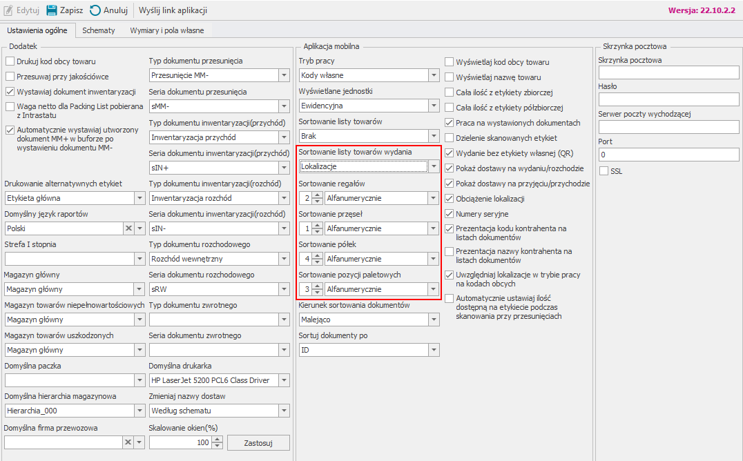Click the greyed Edytuj pencil icon

[x=8, y=10]
